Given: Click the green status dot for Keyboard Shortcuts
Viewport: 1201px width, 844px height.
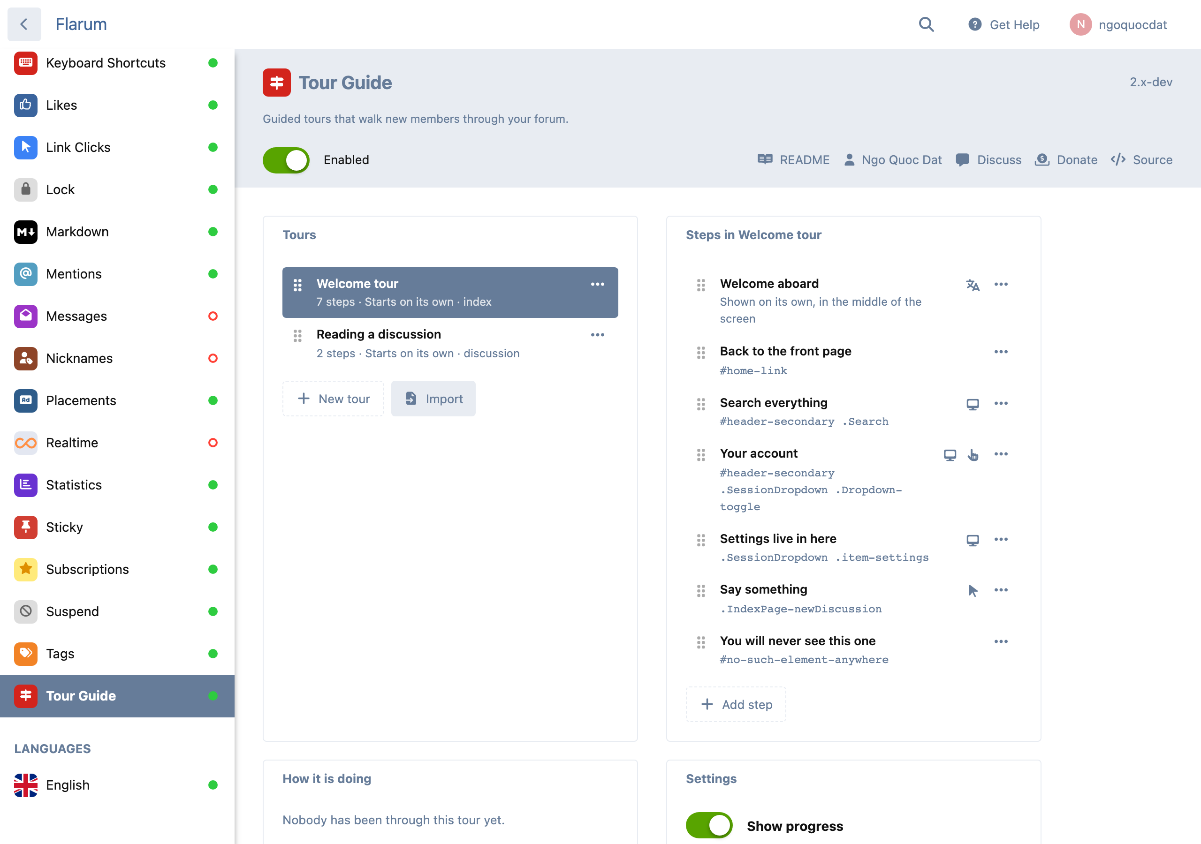Looking at the screenshot, I should [x=213, y=63].
